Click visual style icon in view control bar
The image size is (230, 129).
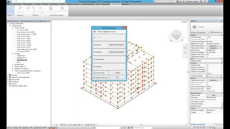click(x=64, y=125)
